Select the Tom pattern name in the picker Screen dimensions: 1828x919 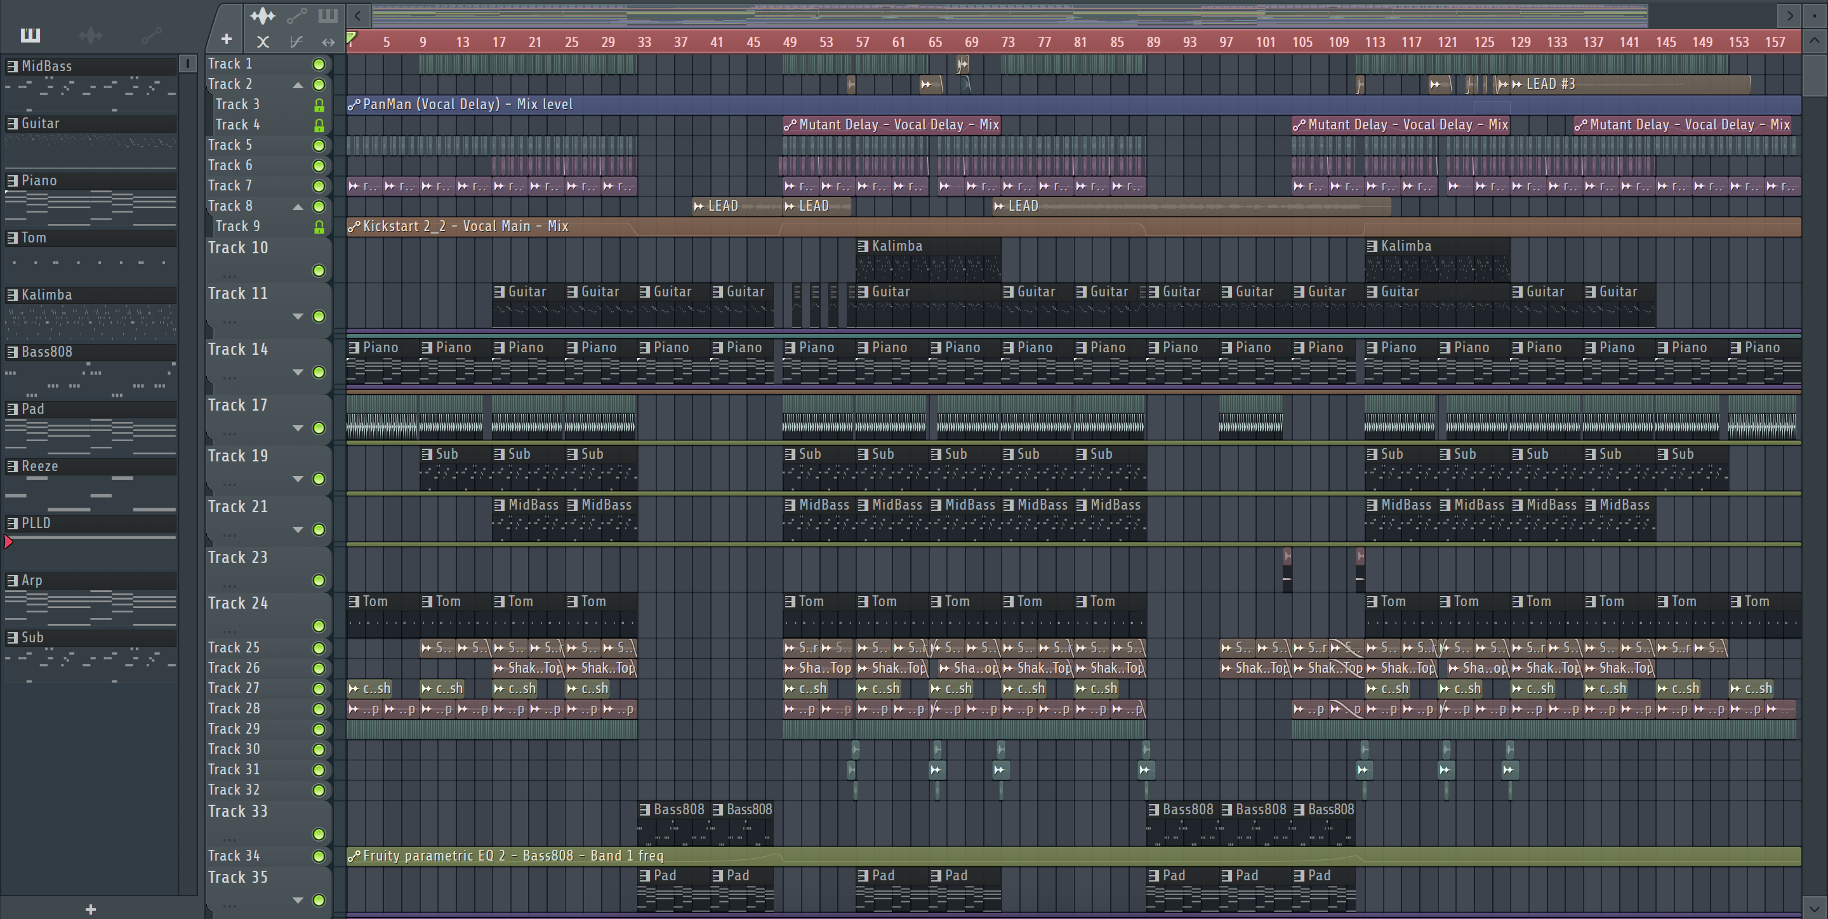coord(34,238)
